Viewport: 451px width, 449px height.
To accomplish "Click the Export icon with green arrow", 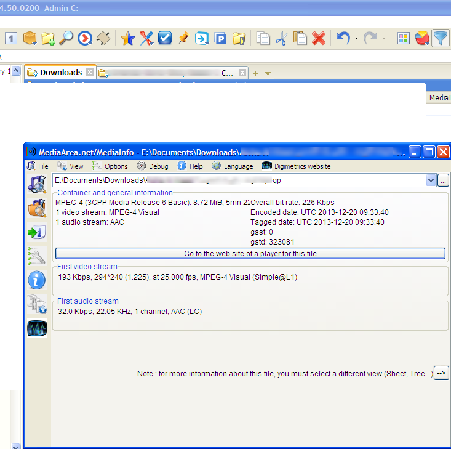I will coord(37,232).
